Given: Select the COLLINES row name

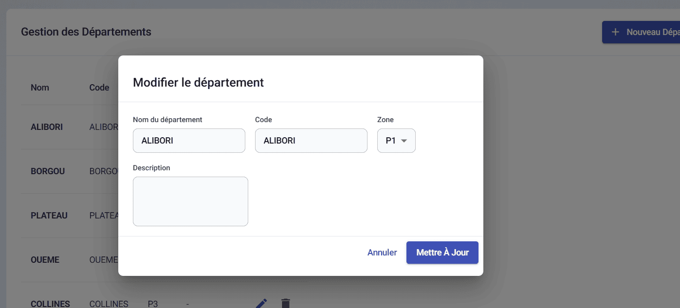Looking at the screenshot, I should [50, 304].
